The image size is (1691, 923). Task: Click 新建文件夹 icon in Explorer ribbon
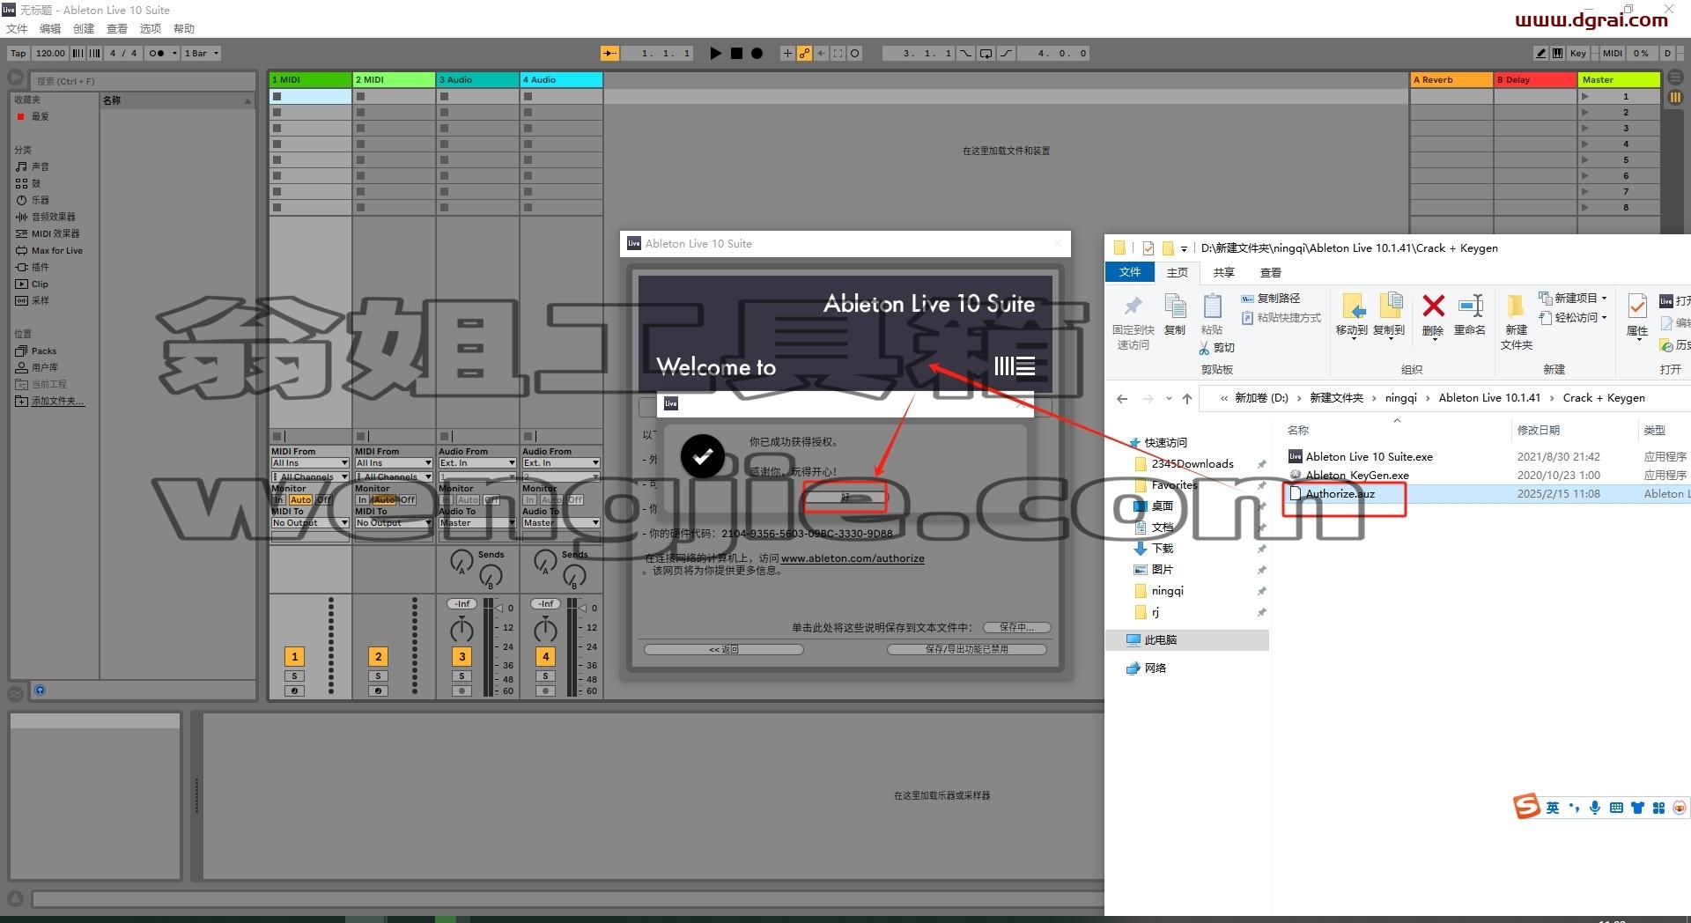(1516, 306)
